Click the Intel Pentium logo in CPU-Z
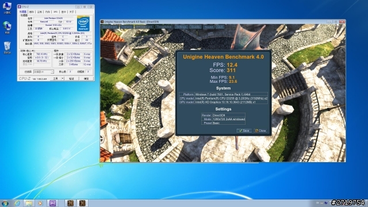Screen dimensions: 368x207 click(83, 24)
